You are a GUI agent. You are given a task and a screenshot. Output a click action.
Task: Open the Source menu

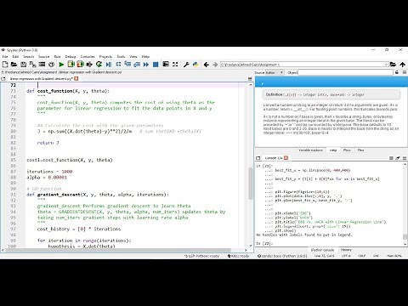click(44, 57)
